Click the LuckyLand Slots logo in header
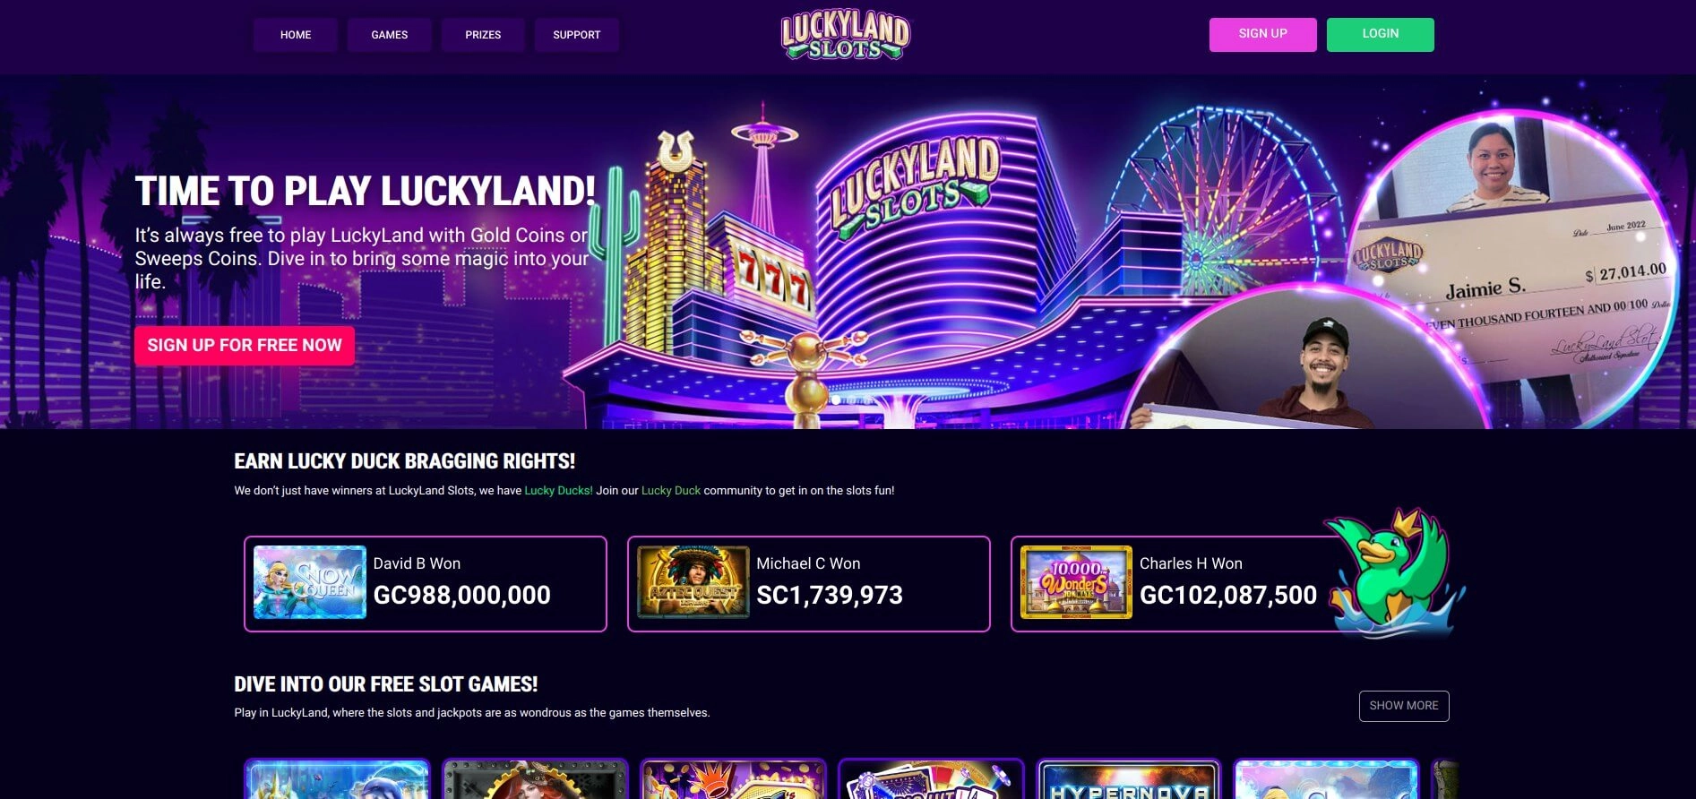The height and width of the screenshot is (799, 1696). click(845, 36)
